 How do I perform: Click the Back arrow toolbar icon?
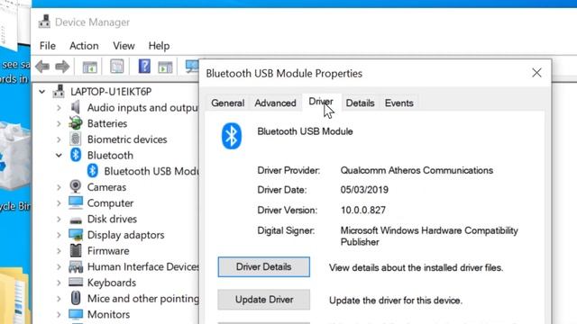coord(42,67)
